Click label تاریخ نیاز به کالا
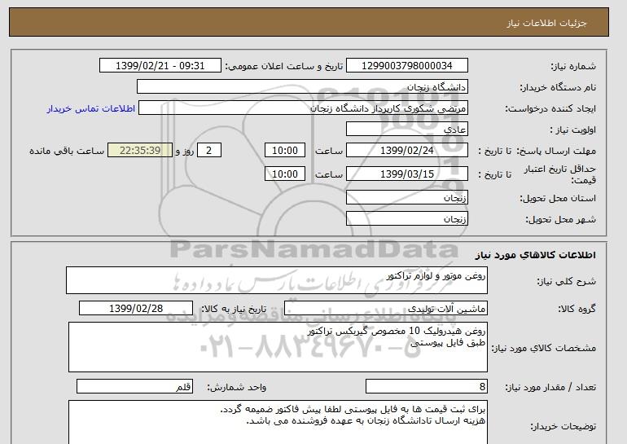Screen dimensions: 627x444 [x=234, y=309]
